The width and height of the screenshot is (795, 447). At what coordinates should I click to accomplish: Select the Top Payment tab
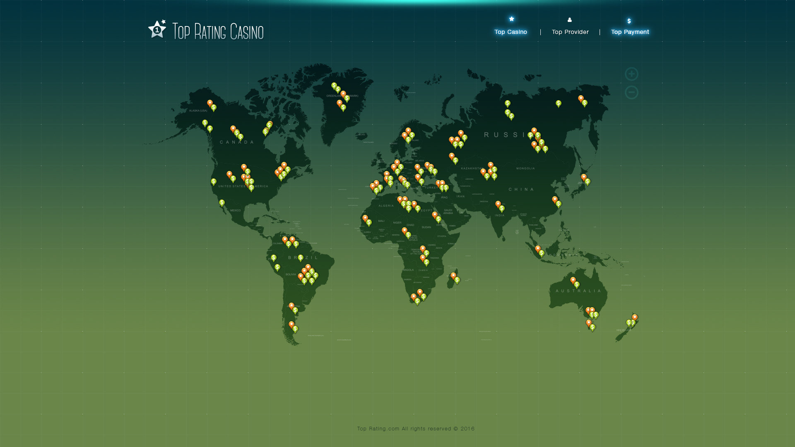point(630,32)
